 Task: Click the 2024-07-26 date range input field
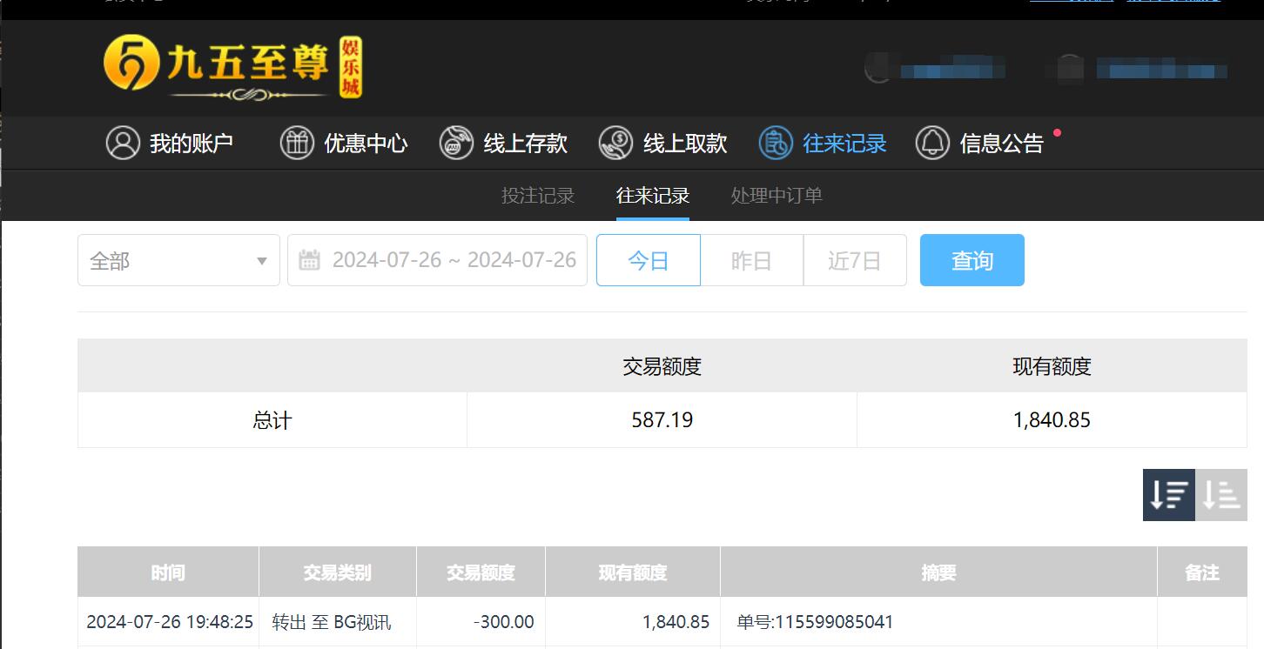click(x=453, y=259)
